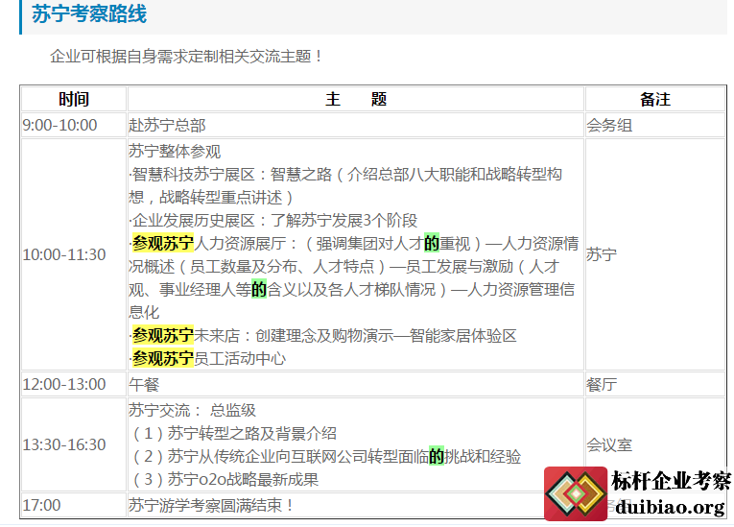This screenshot has width=734, height=527.
Task: Select the 17:00 time cell
Action: tap(74, 505)
